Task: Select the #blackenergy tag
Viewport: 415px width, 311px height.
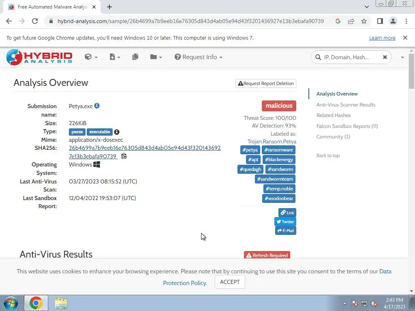Action: (x=279, y=160)
